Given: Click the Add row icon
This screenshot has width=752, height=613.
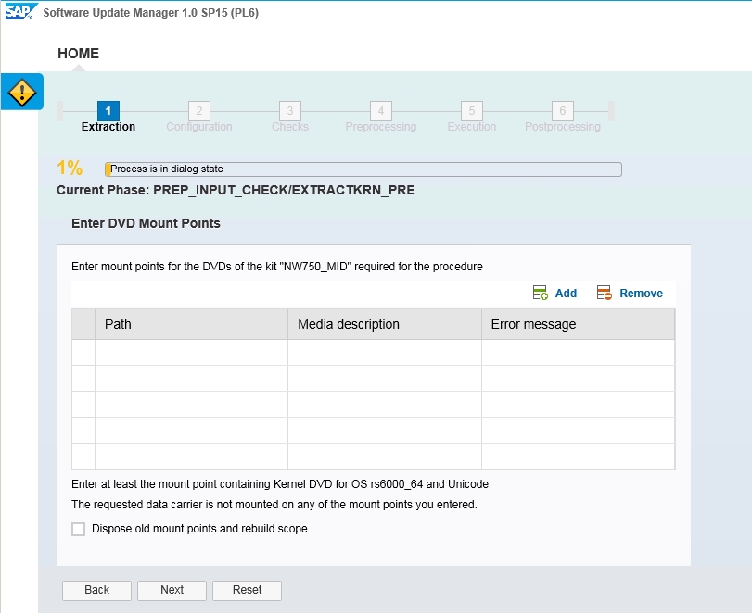Looking at the screenshot, I should pos(540,293).
